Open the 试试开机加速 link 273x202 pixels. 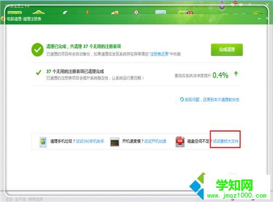click(155, 141)
